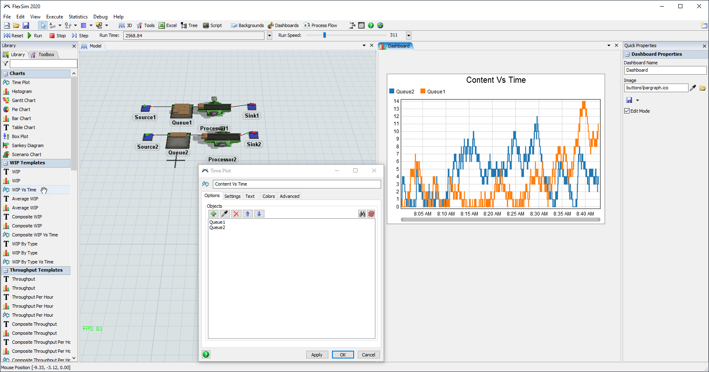Select the standard pointer mode arrow
Image resolution: width=709 pixels, height=372 pixels.
43,25
